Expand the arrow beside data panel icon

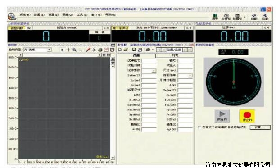[244, 17]
